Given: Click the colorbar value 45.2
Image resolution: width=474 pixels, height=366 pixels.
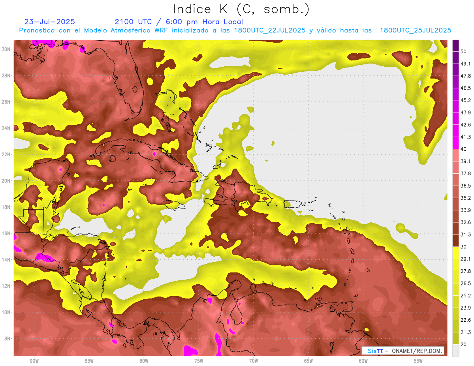Looking at the screenshot, I should point(466,100).
